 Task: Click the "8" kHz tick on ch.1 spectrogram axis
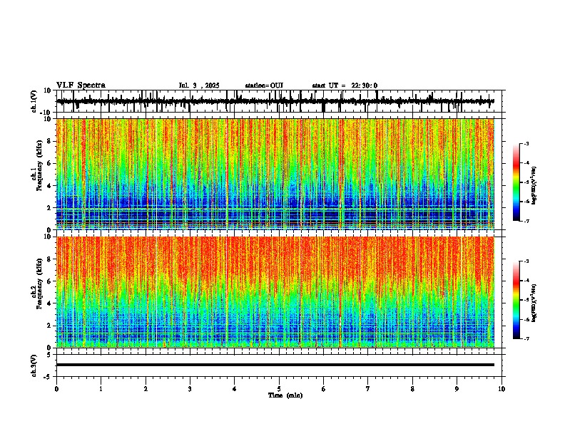(x=50, y=141)
